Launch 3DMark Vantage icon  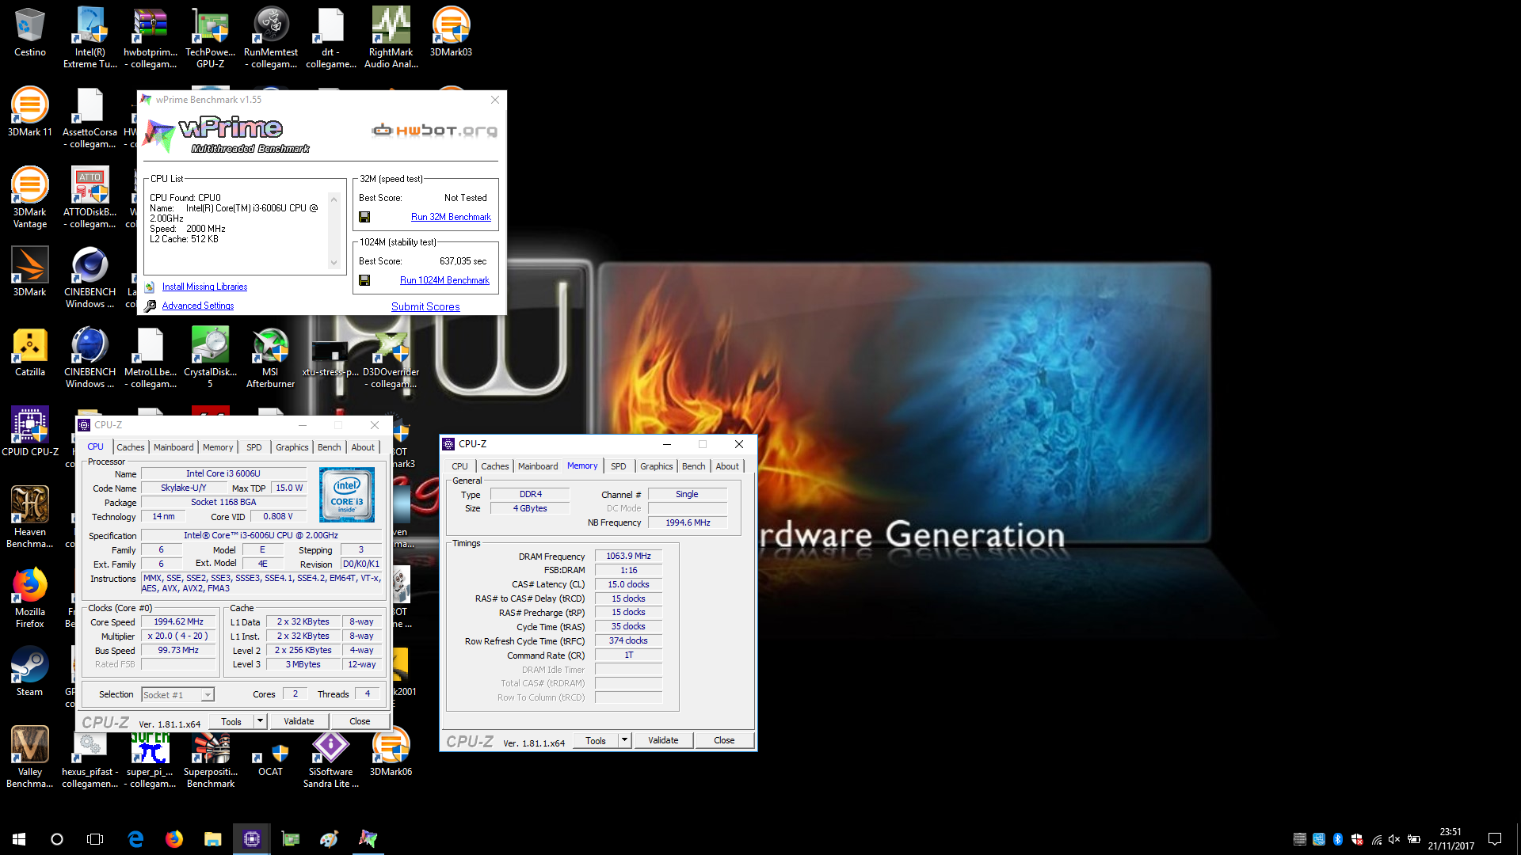point(29,197)
